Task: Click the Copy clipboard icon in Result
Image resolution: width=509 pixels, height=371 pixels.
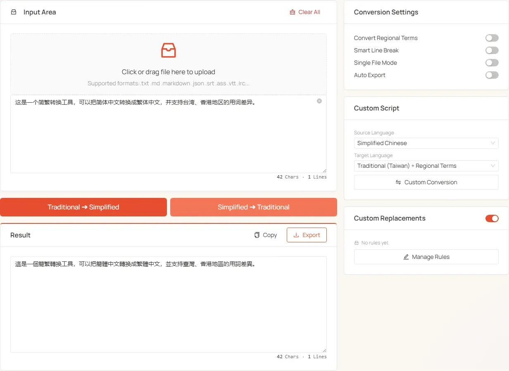Action: [x=257, y=235]
